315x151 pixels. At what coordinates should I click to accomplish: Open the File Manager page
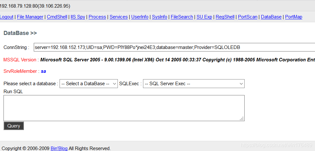[x=30, y=17]
